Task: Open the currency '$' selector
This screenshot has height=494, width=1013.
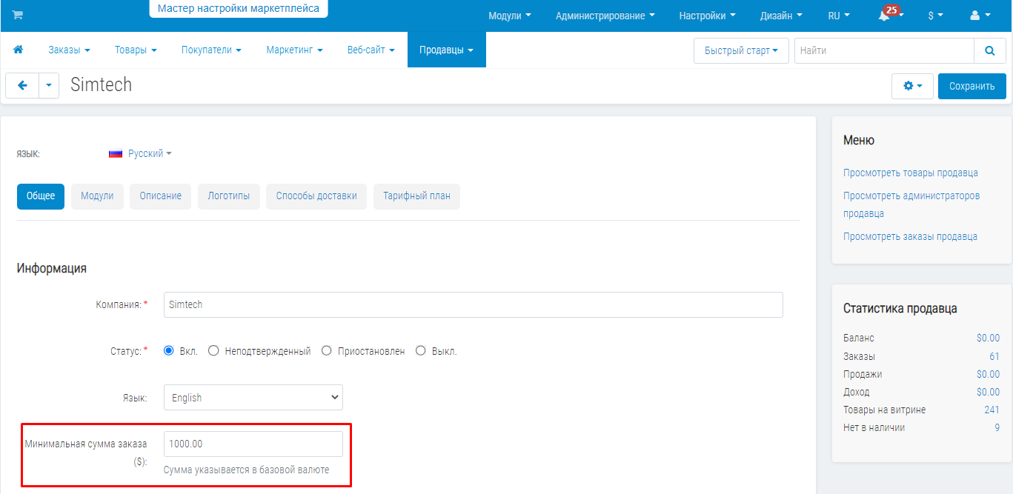Action: pyautogui.click(x=935, y=16)
